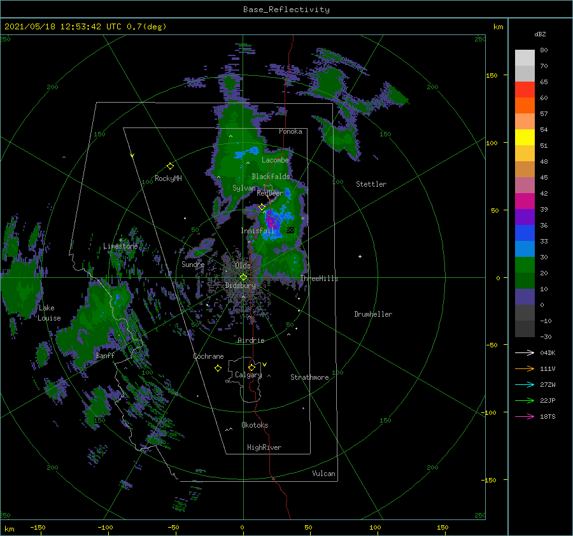Click the Didsbury city label

point(240,286)
